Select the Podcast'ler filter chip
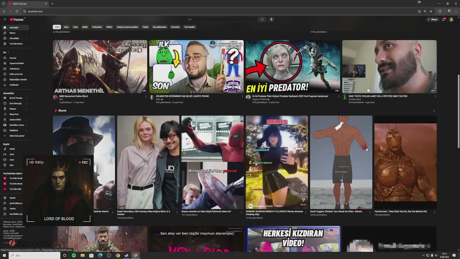 [97, 27]
